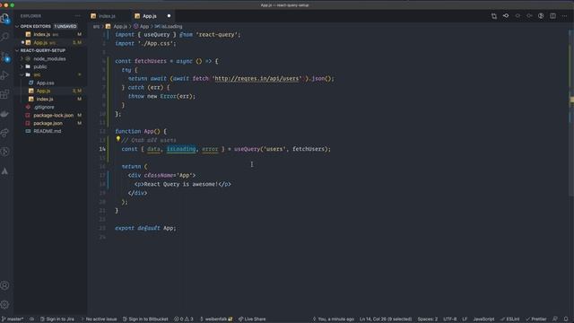Change the UTF-8 file encoding

pos(450,319)
